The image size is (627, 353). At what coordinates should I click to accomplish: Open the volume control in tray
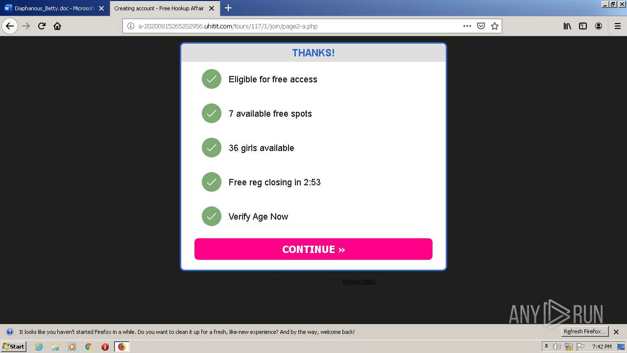557,347
